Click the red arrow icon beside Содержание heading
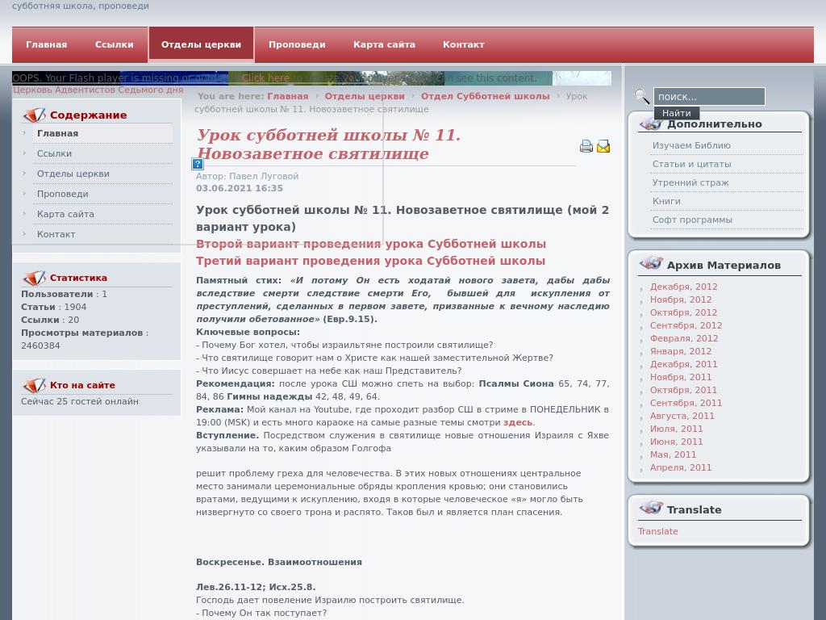This screenshot has height=620, width=826. point(35,114)
